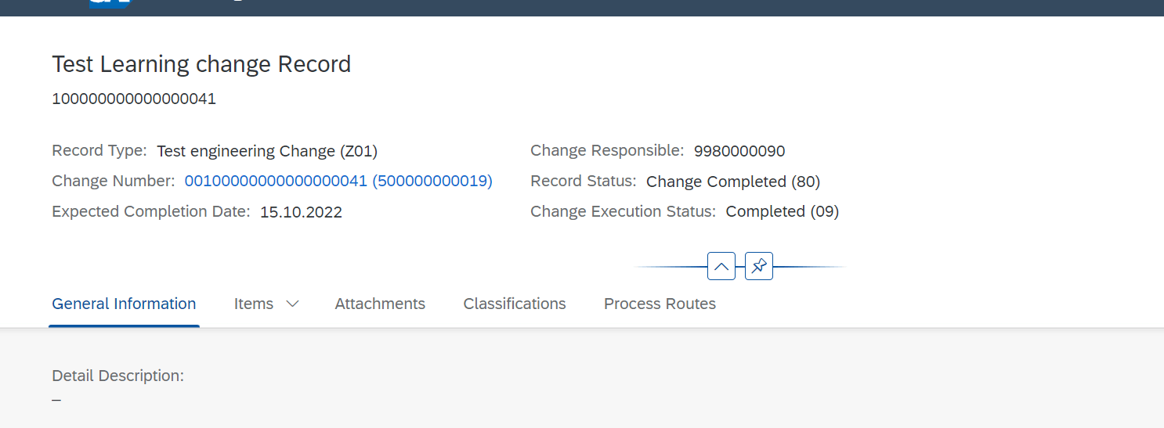Viewport: 1164px width, 428px height.
Task: Click the SAP logo in the top bar
Action: pos(110,3)
